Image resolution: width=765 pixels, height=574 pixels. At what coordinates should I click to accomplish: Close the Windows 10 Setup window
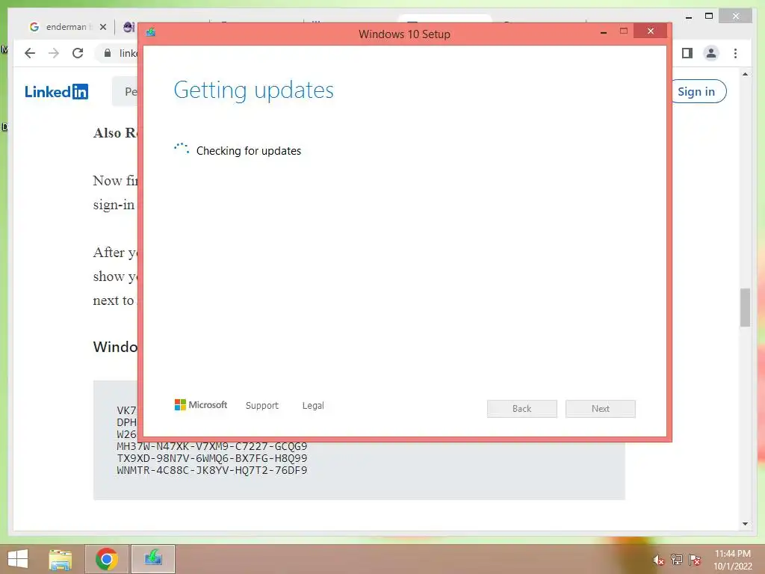click(x=651, y=31)
